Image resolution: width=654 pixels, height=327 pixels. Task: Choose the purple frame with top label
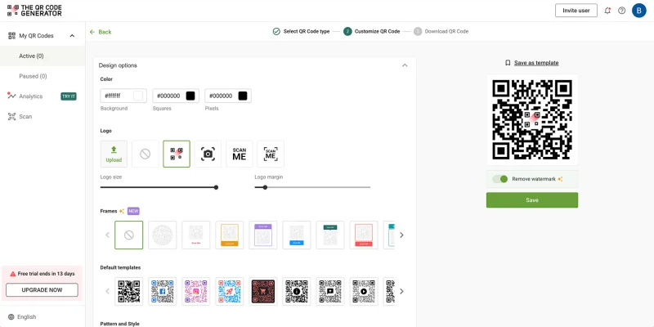(x=263, y=235)
